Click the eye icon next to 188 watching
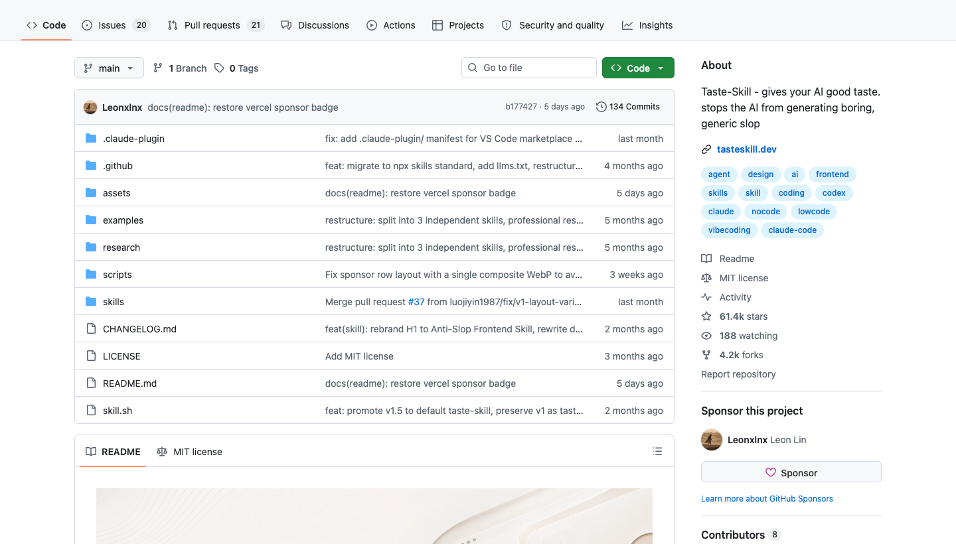 pos(706,336)
